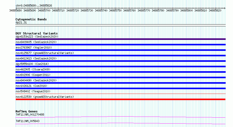Open variant nsv1026121 (Coe2014) label

[31, 86]
